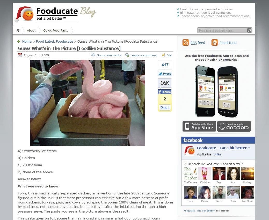Click the Edit pencil icon

(x=163, y=55)
